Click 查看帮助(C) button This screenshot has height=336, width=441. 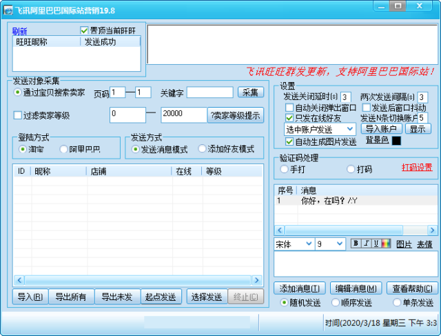pos(412,288)
